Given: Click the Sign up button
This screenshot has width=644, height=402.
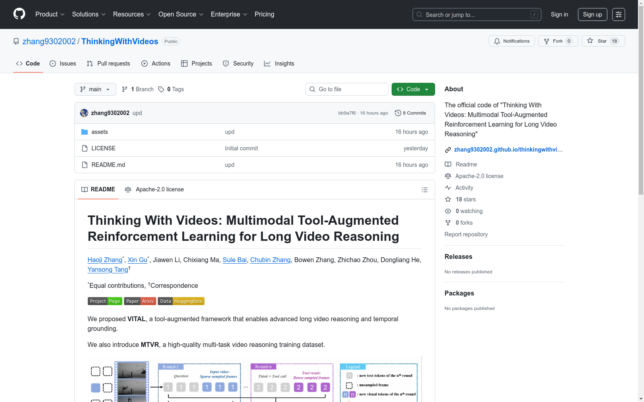Looking at the screenshot, I should tap(592, 14).
